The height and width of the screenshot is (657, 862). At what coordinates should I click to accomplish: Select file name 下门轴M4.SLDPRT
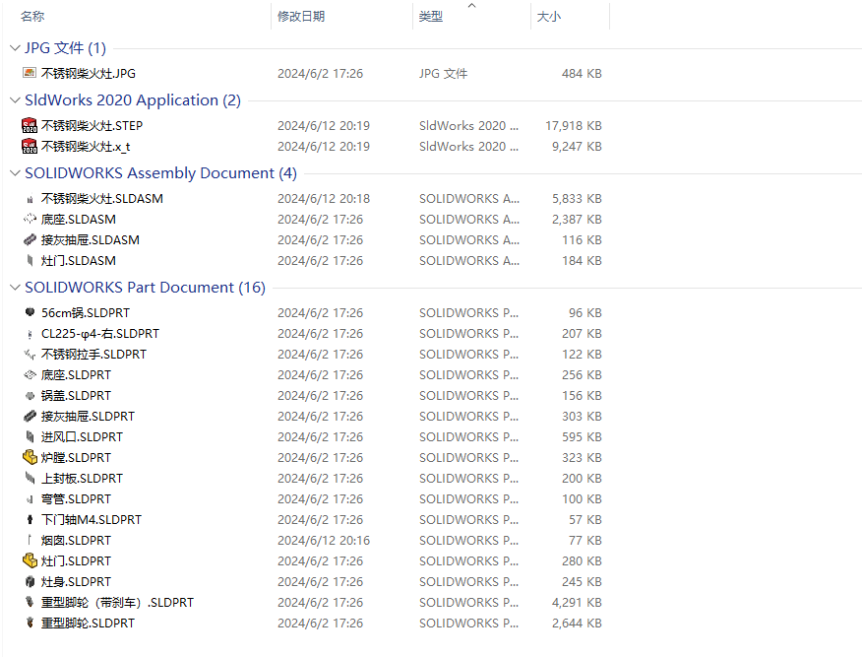click(92, 519)
